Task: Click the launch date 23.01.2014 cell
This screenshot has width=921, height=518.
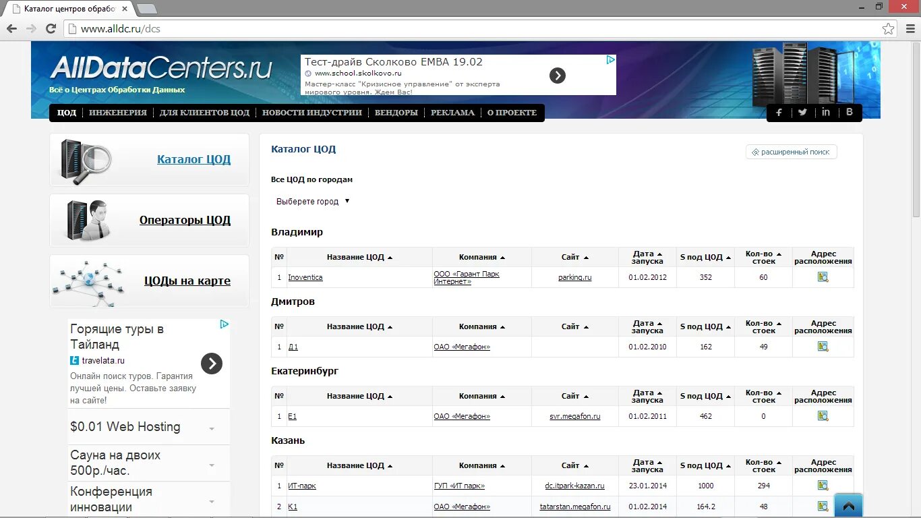Action: 647,486
